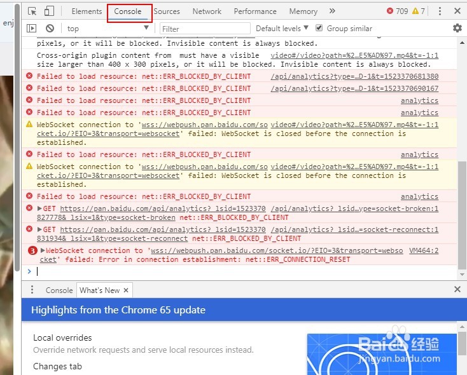Show the console sidebar icon
This screenshot has width=467, height=375.
[31, 29]
